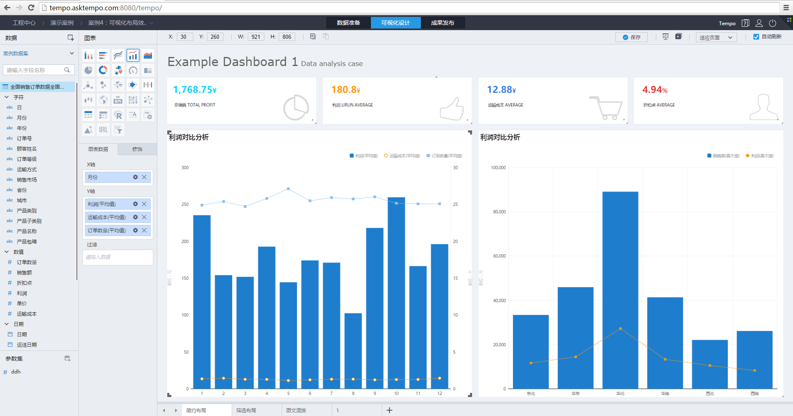793x416 pixels.
Task: Remove 订单数量(平均值) from Y axis
Action: coord(144,230)
